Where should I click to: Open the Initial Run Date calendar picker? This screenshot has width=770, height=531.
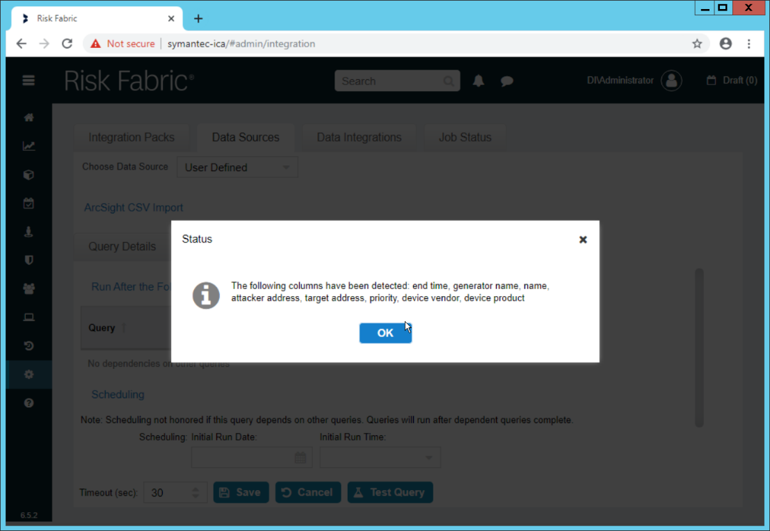click(300, 457)
